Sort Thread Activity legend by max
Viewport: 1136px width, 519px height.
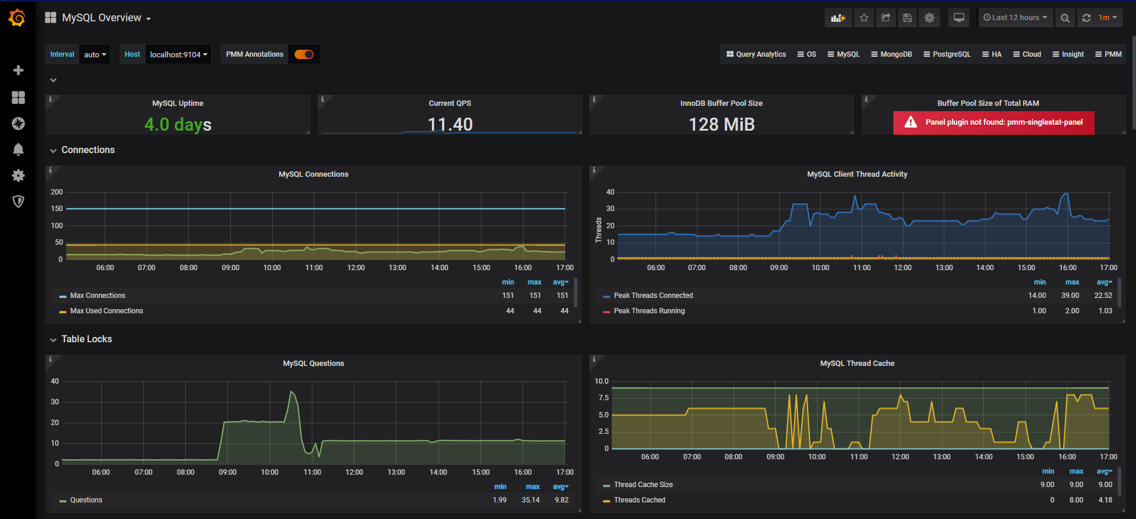[x=1072, y=283]
